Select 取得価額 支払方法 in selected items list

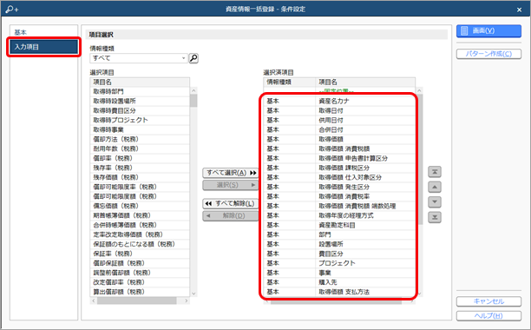(339, 292)
